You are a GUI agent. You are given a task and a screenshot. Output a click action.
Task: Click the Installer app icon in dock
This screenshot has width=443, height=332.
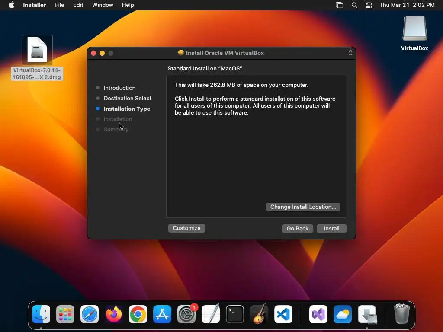367,314
